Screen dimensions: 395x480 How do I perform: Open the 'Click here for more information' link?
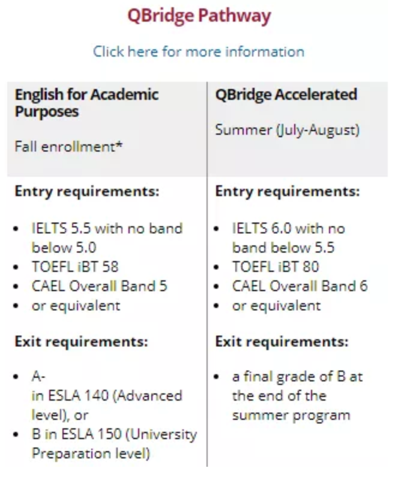(198, 51)
